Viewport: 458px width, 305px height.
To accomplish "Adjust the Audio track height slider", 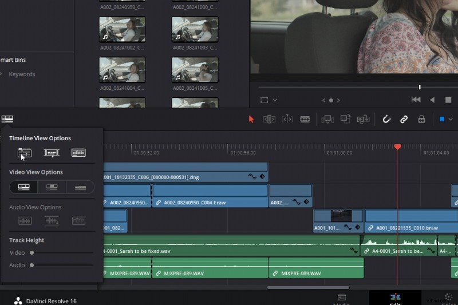I will pos(32,266).
